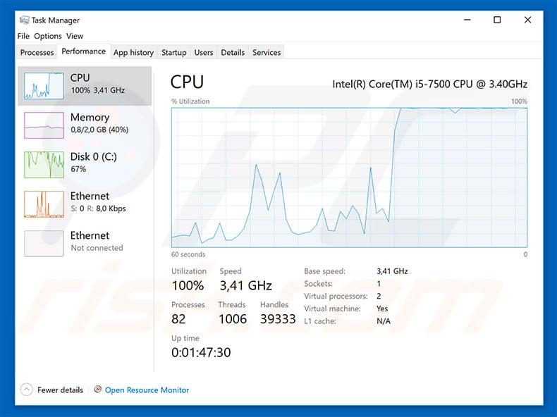Viewport: 557px width, 417px height.
Task: Switch to the Processes tab
Action: pyautogui.click(x=37, y=52)
